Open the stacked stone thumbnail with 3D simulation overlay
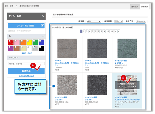Image resolution: width=155 pixels, height=114 pixels. pos(127,85)
